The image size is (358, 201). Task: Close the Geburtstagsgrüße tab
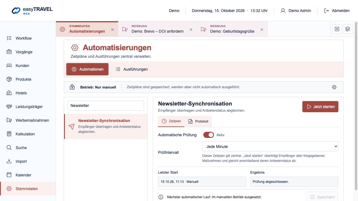(262, 30)
